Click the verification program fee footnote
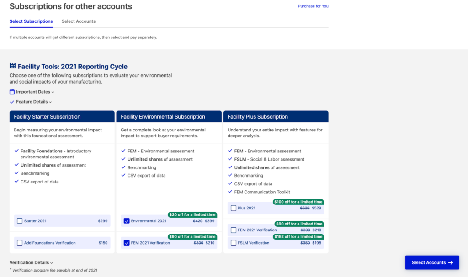 click(x=53, y=270)
